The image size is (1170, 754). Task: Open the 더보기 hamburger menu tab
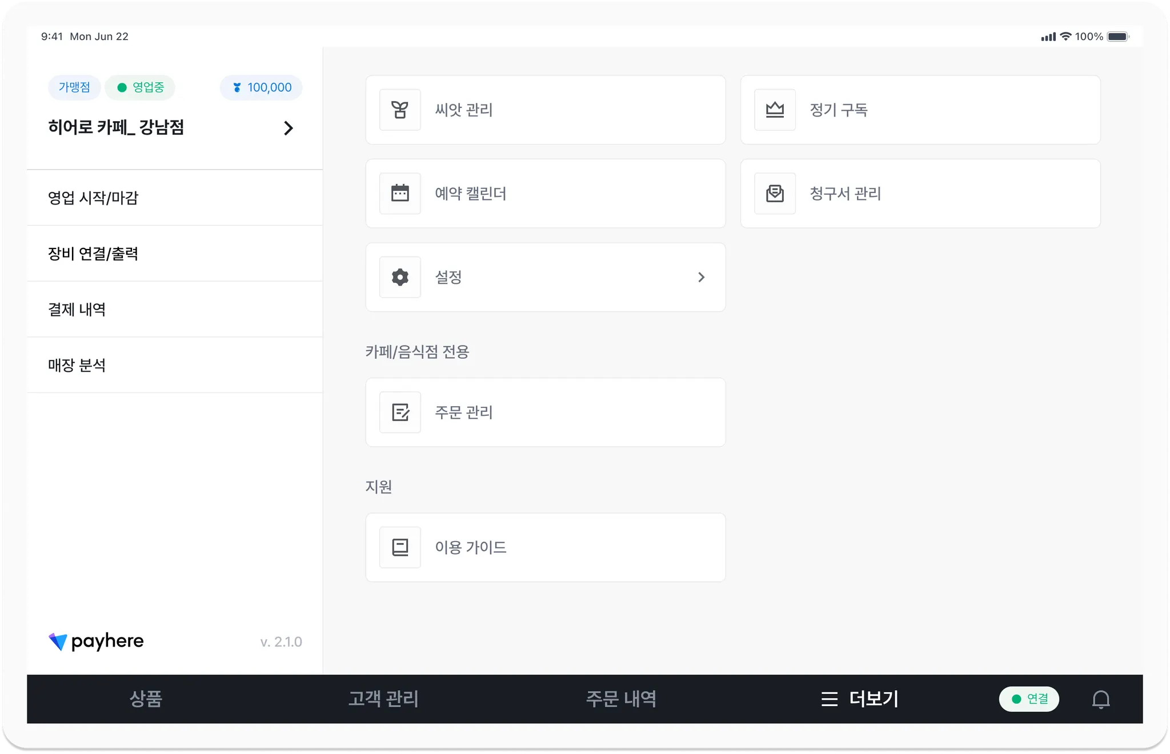pyautogui.click(x=860, y=699)
